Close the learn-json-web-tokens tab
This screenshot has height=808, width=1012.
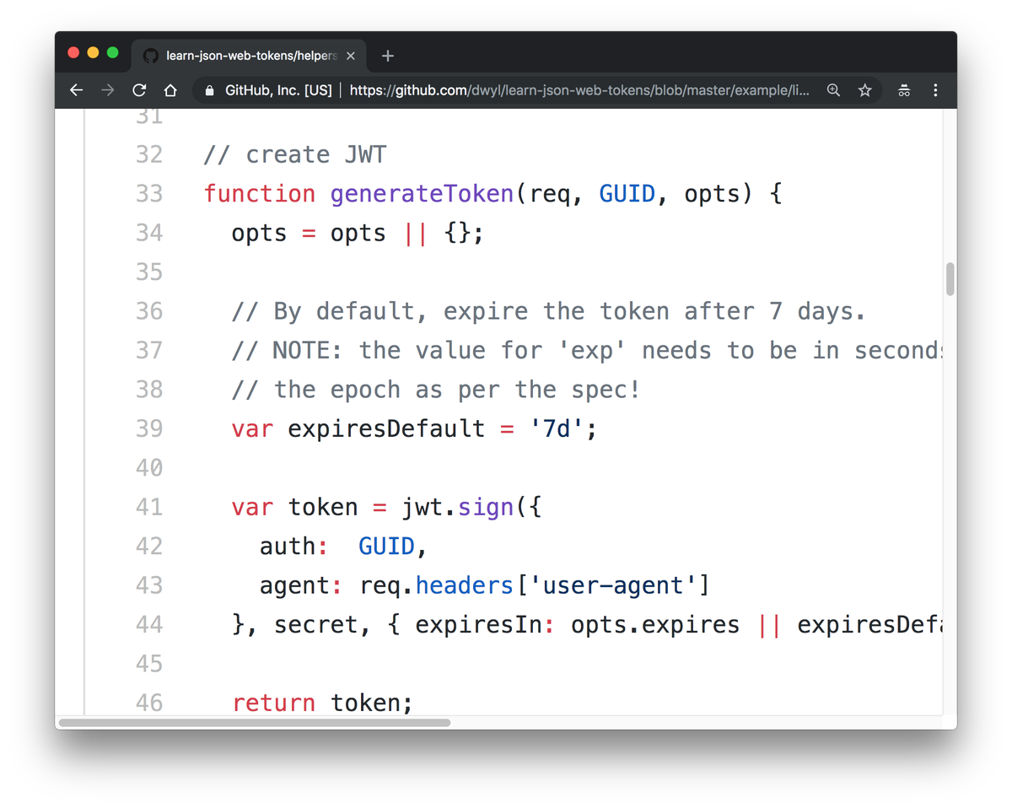[351, 56]
